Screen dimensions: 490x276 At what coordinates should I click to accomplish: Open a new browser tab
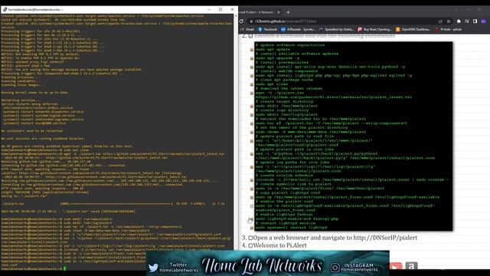(x=288, y=12)
